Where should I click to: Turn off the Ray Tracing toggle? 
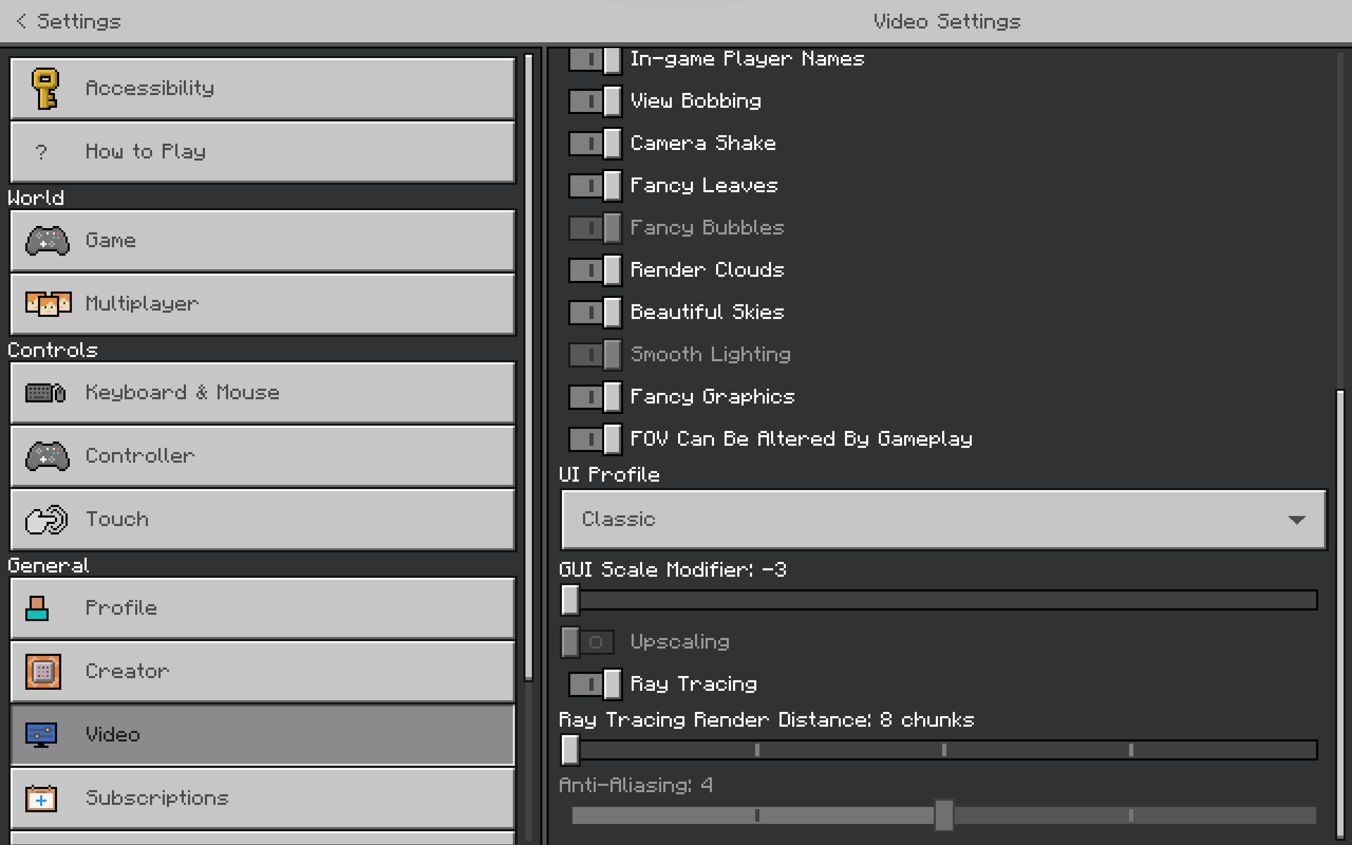coord(595,684)
